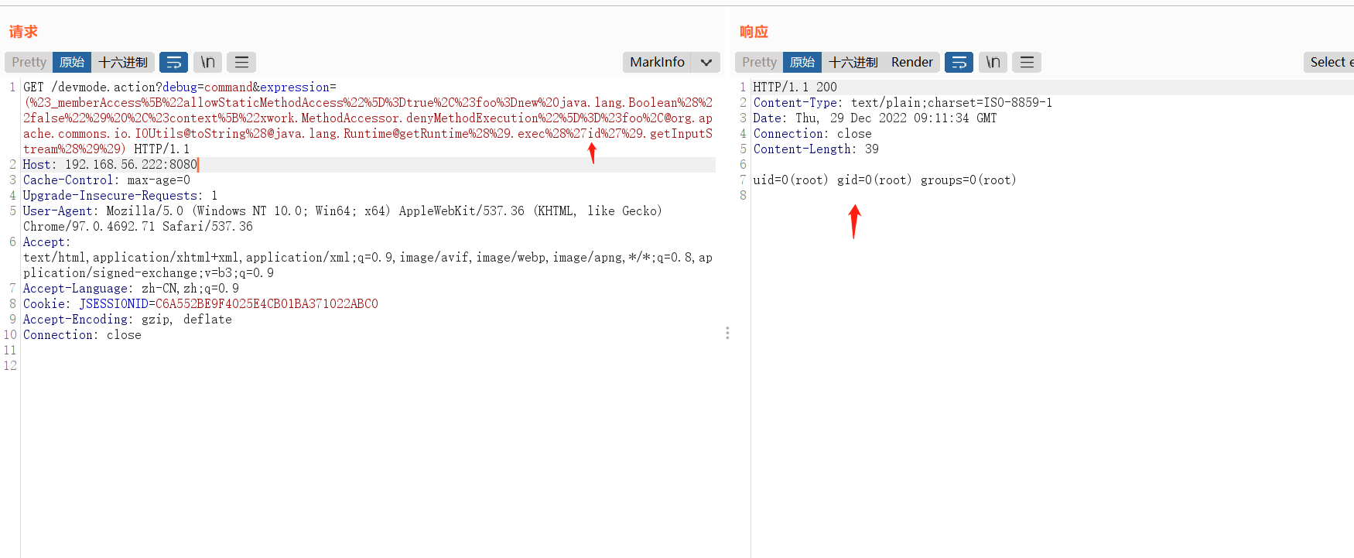Click request Connection: close line
This screenshot has height=558, width=1354.
(82, 334)
